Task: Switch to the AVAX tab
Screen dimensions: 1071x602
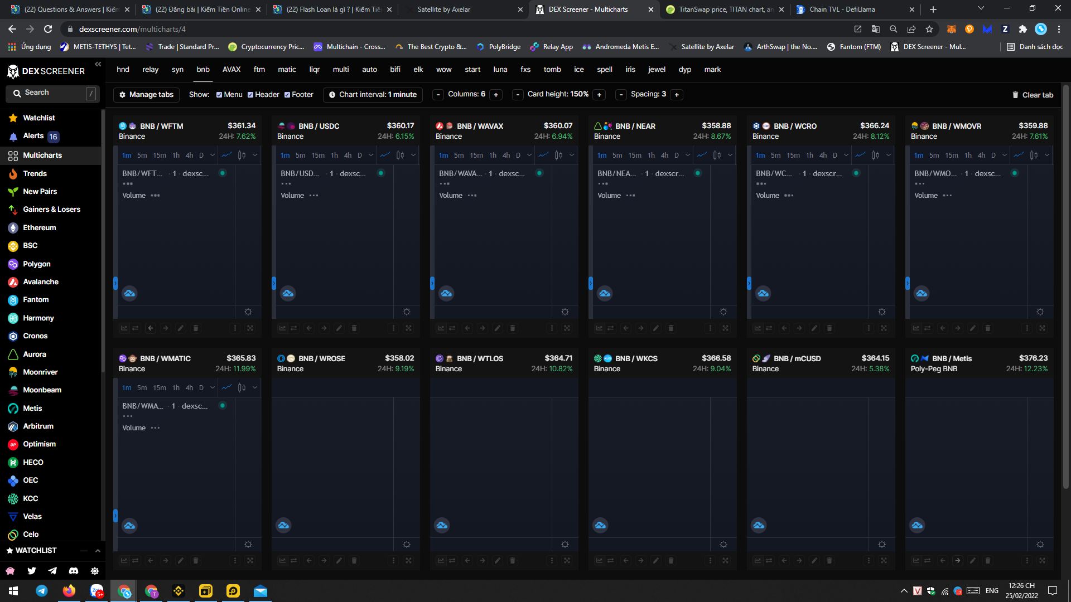Action: (231, 70)
